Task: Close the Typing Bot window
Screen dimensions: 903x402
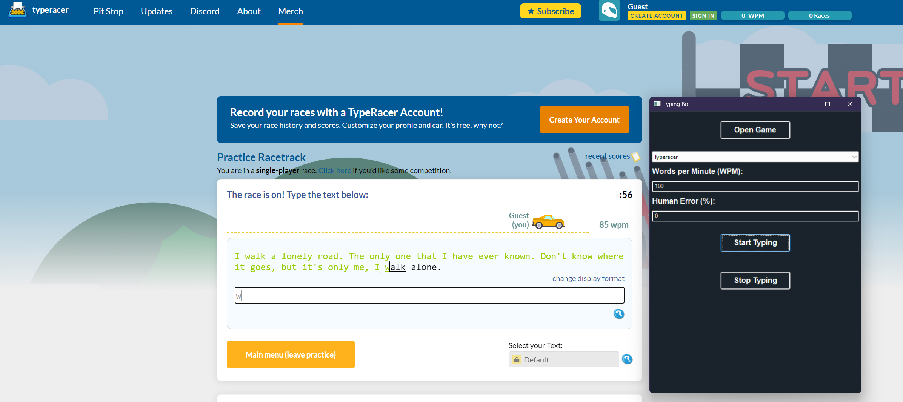Action: [850, 104]
